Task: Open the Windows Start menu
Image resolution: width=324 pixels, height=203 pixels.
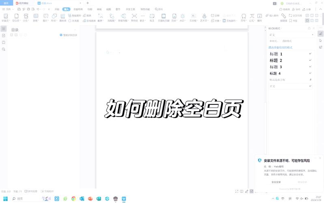Action: pyautogui.click(x=6, y=199)
